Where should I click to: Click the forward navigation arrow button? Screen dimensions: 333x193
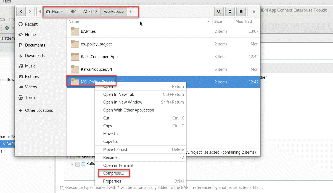tap(30, 12)
